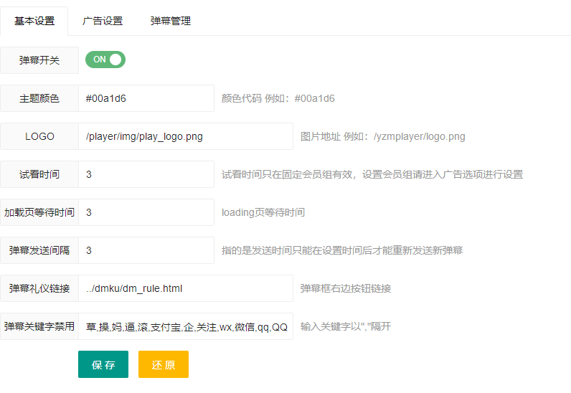This screenshot has height=393, width=571.
Task: Open the 广告设置 tab
Action: coord(103,21)
